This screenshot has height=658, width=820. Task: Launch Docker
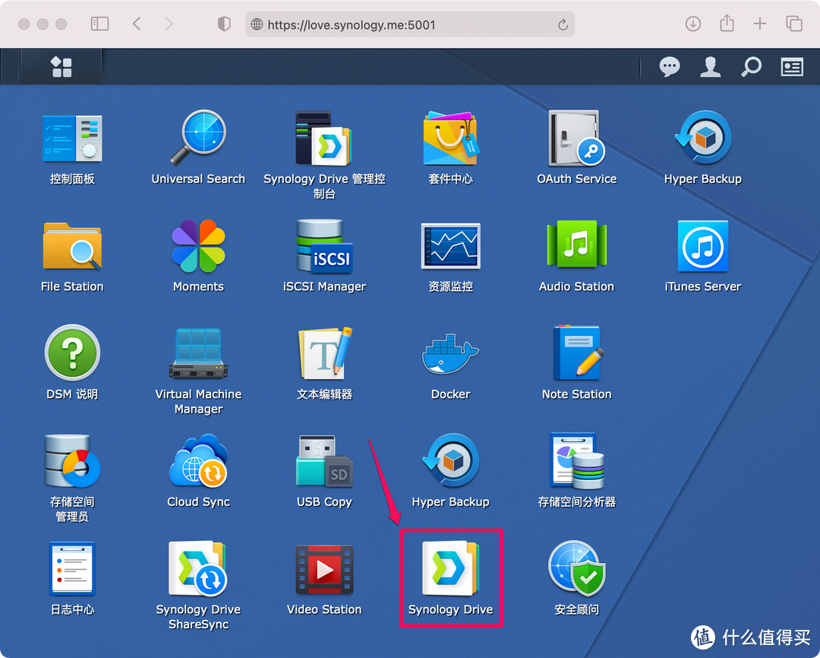tap(450, 354)
